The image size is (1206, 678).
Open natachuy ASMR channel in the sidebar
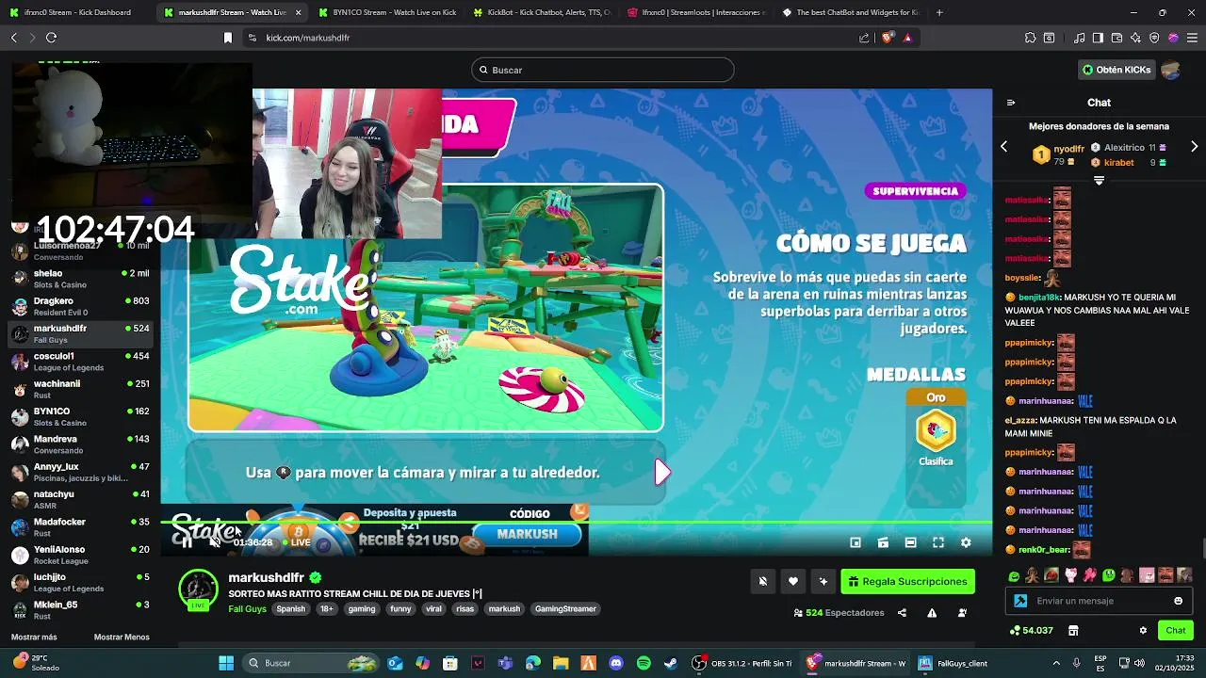80,499
